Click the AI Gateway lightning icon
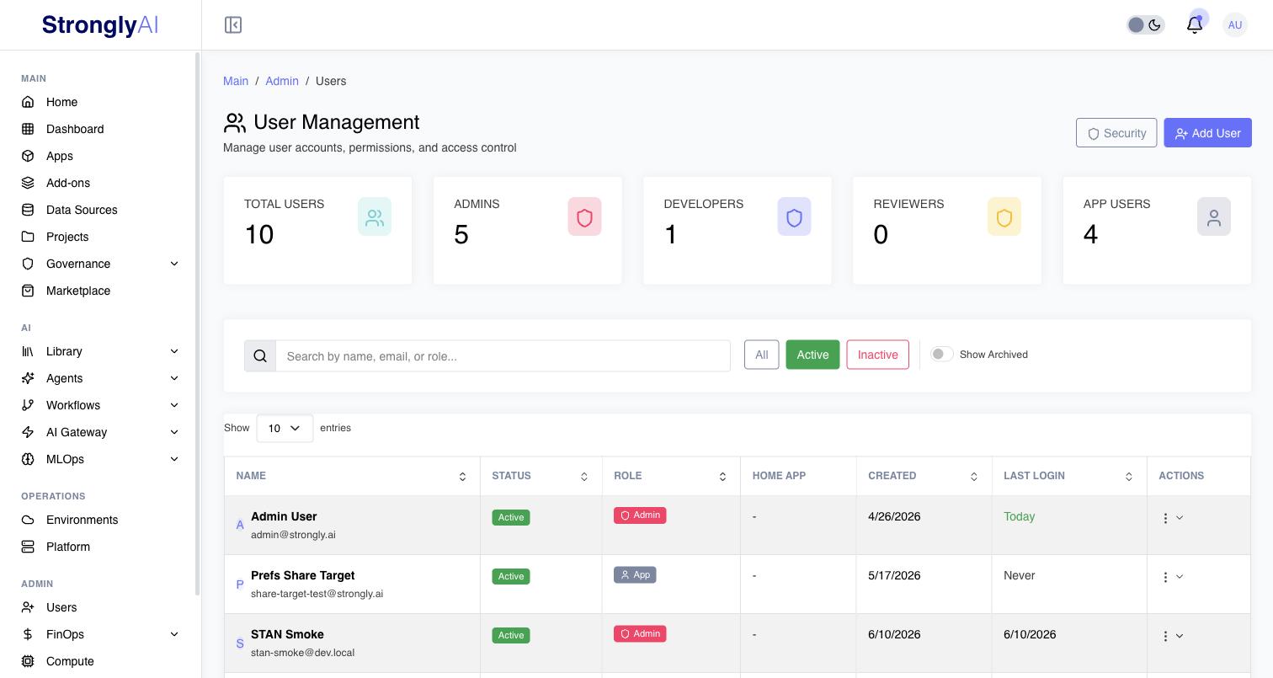Image resolution: width=1273 pixels, height=678 pixels. click(x=28, y=432)
